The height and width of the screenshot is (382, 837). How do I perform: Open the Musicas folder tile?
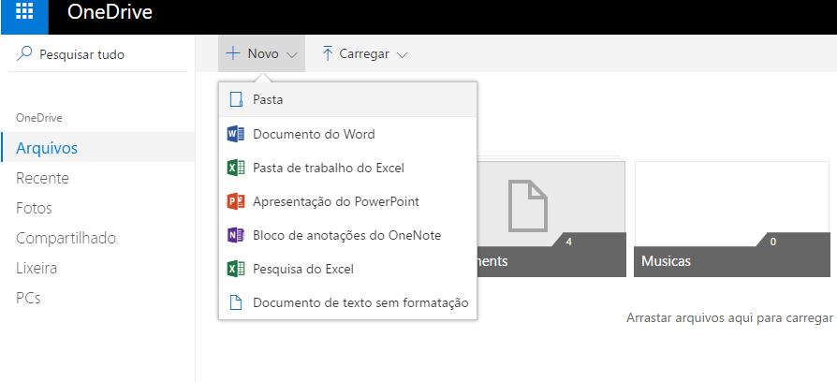[x=732, y=219]
